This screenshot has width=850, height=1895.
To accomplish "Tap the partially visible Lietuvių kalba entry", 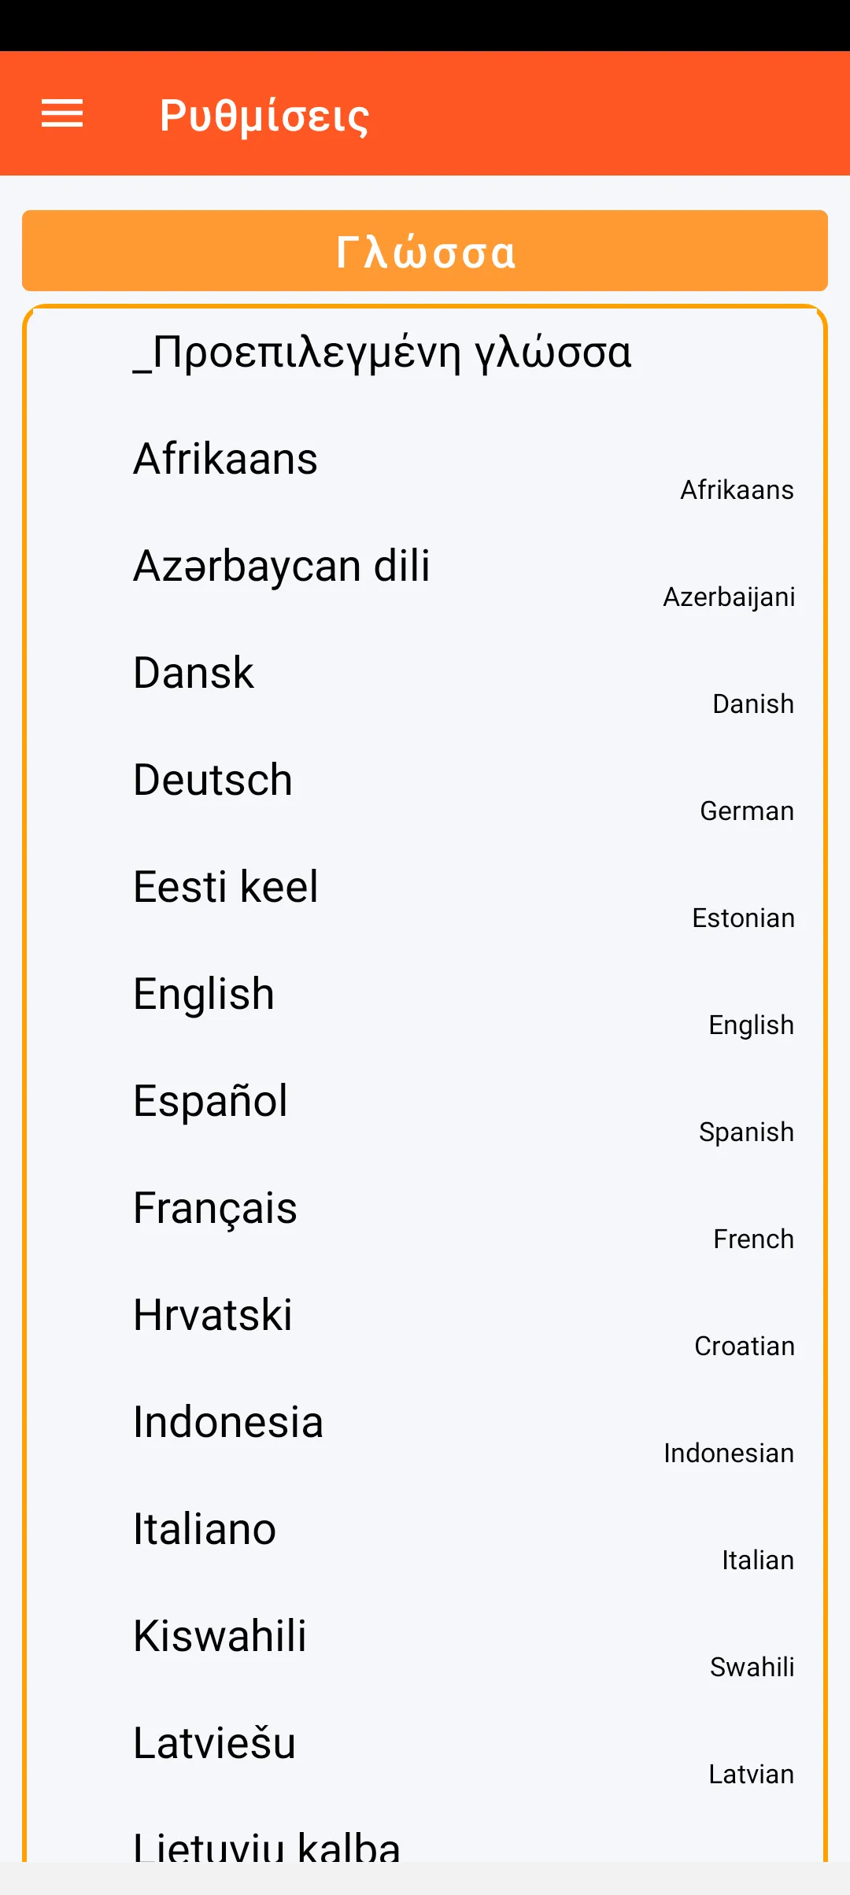I will pos(267,1846).
